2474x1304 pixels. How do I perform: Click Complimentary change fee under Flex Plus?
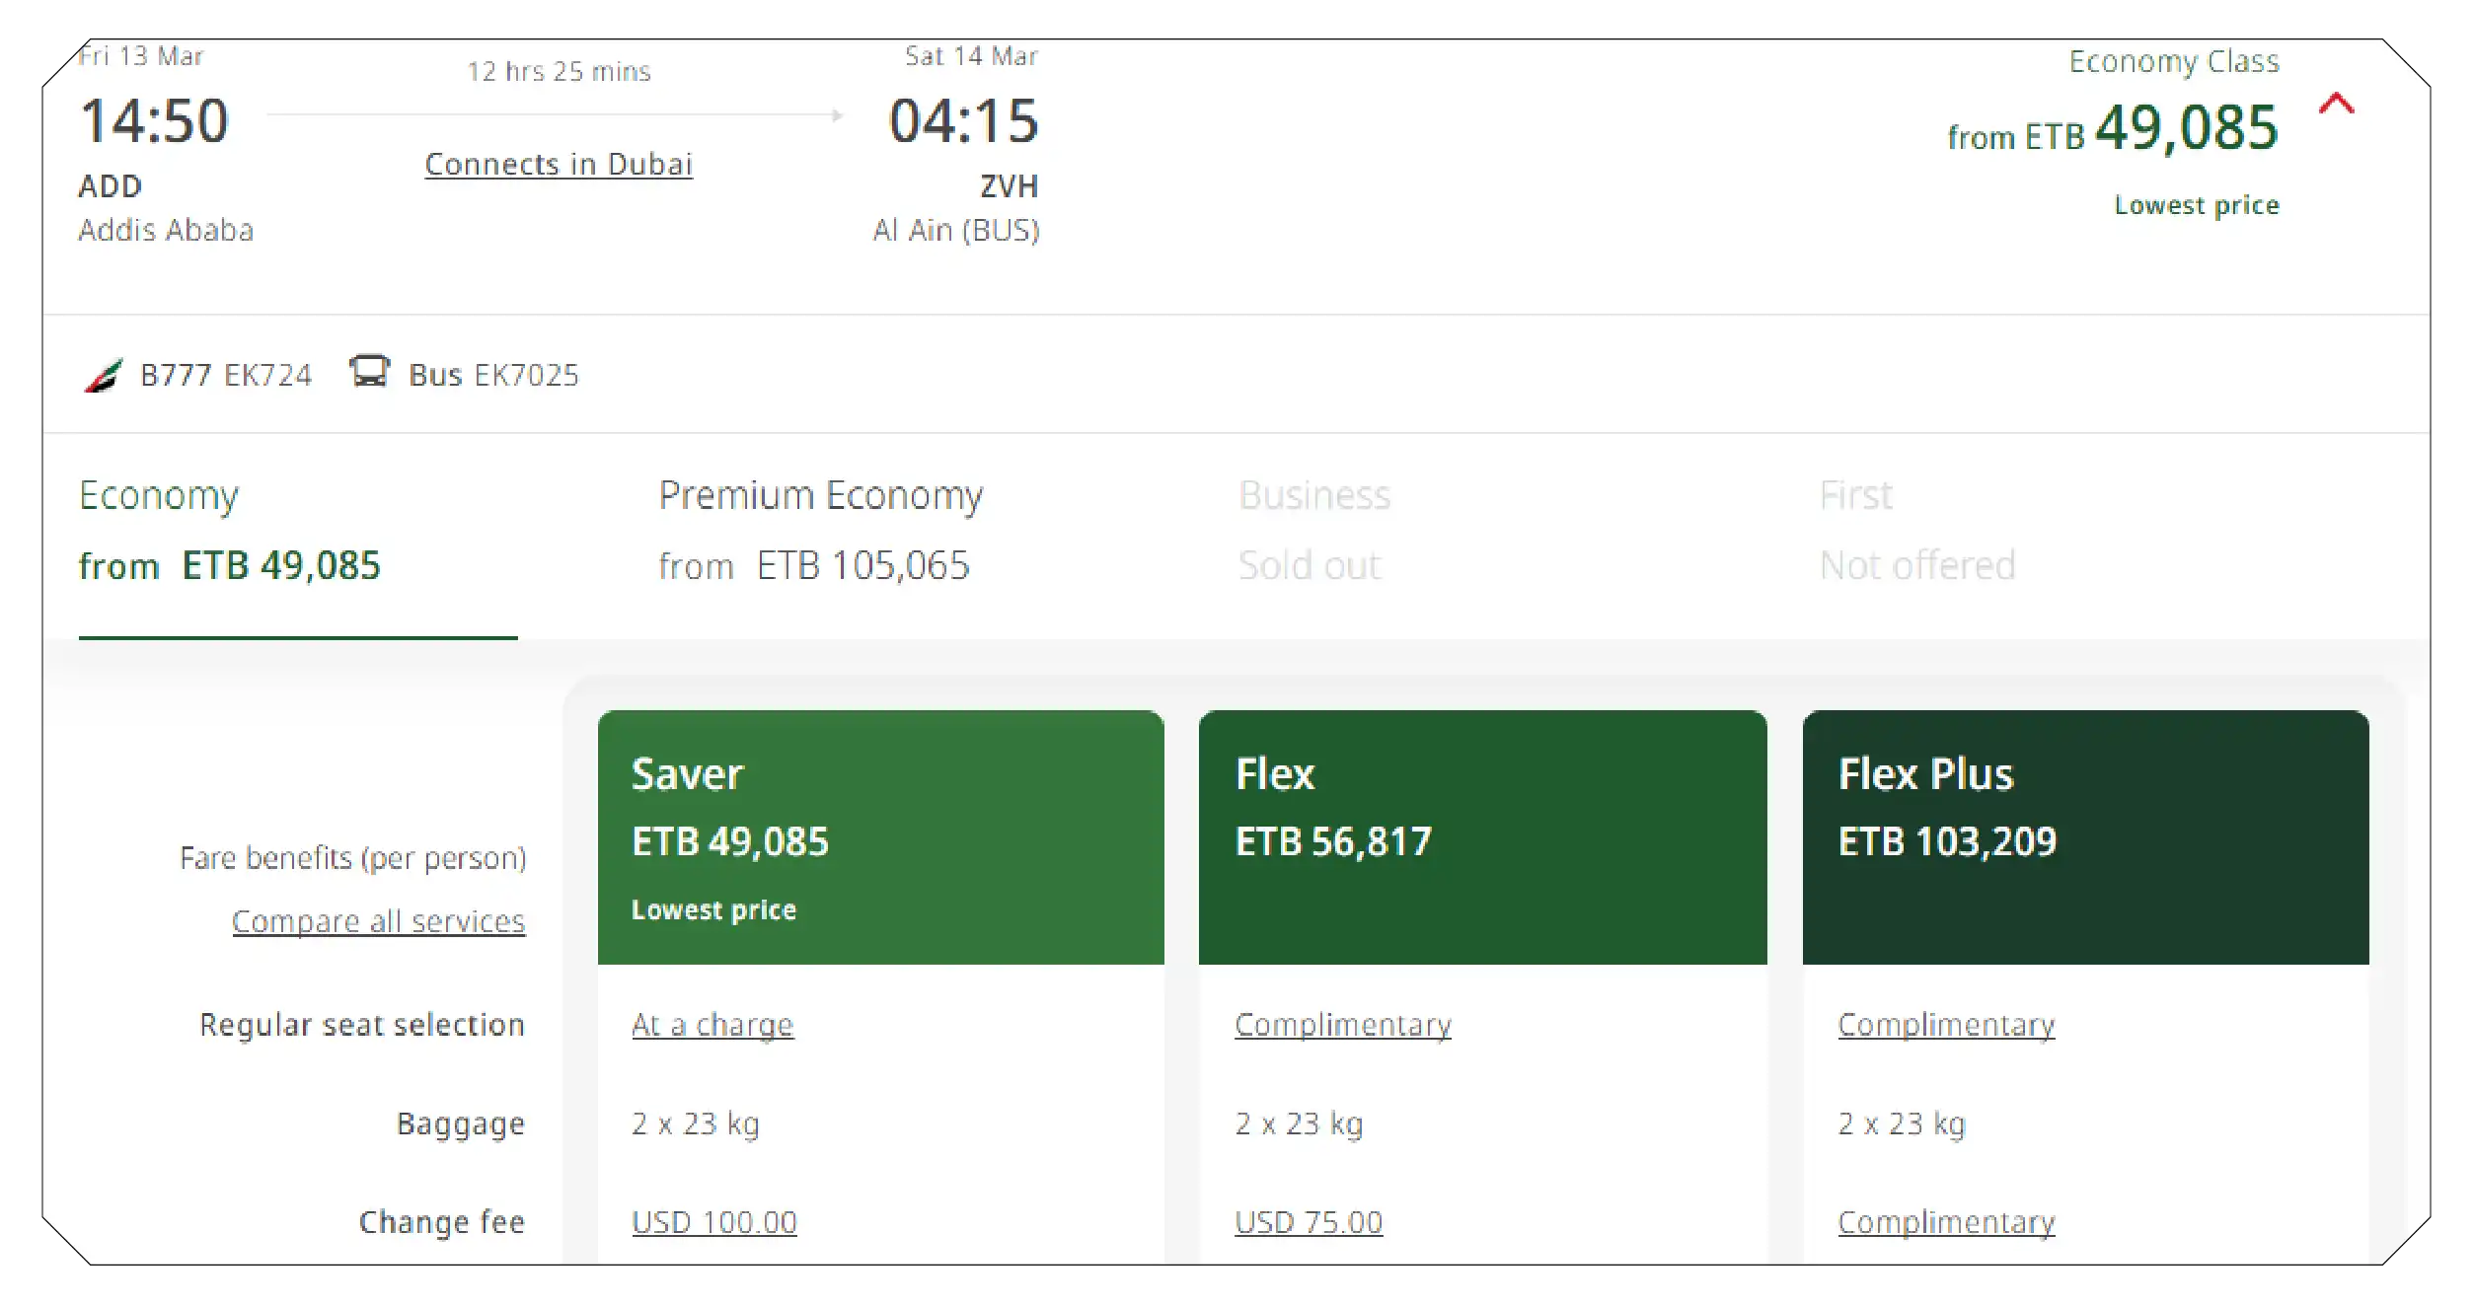click(1945, 1221)
